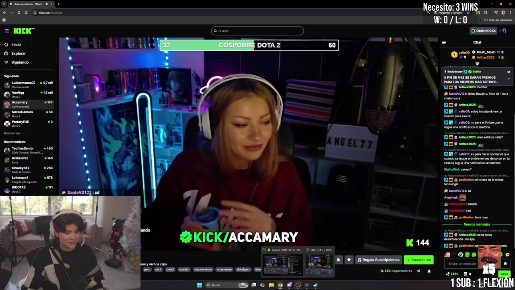Select the streamperu stream tag
Viewport: 515px width, 290px height.
224,269
